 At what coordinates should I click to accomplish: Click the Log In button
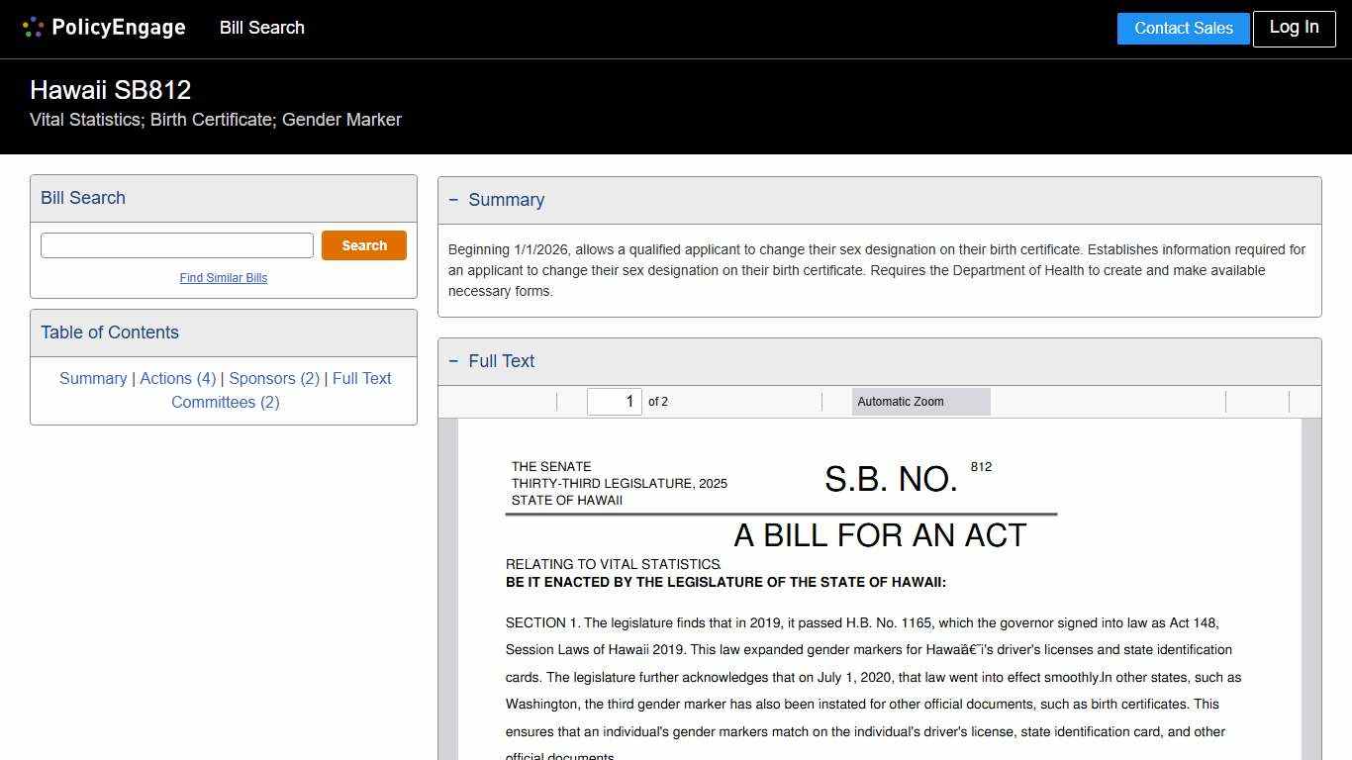1294,29
